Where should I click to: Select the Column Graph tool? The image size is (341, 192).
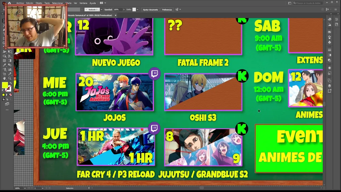click(x=10, y=69)
